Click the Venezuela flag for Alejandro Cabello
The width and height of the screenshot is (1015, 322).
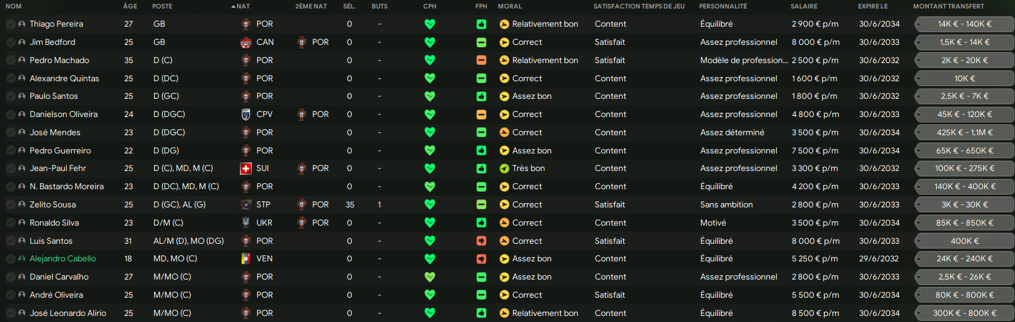pyautogui.click(x=246, y=259)
